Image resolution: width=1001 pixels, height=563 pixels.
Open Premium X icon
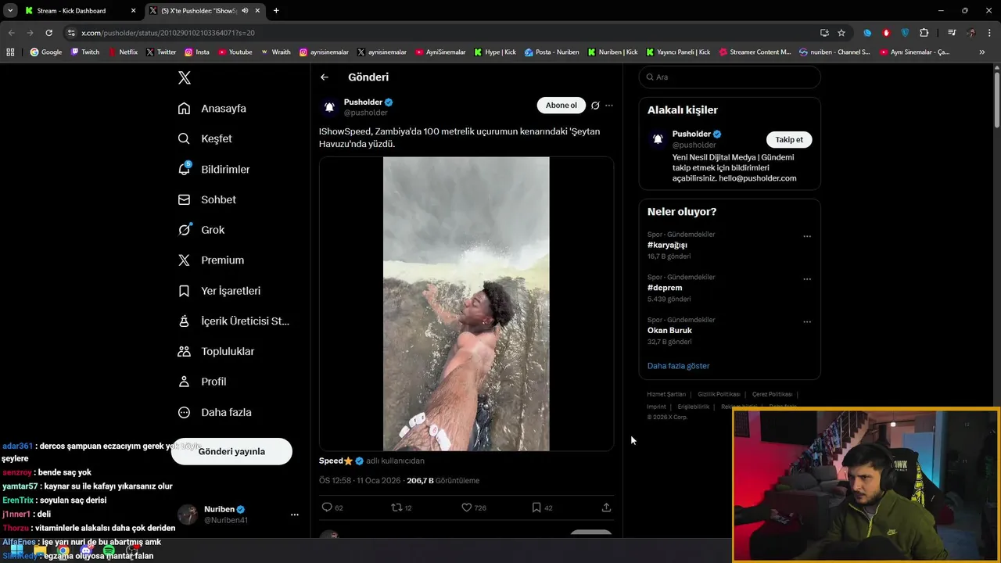pyautogui.click(x=184, y=260)
